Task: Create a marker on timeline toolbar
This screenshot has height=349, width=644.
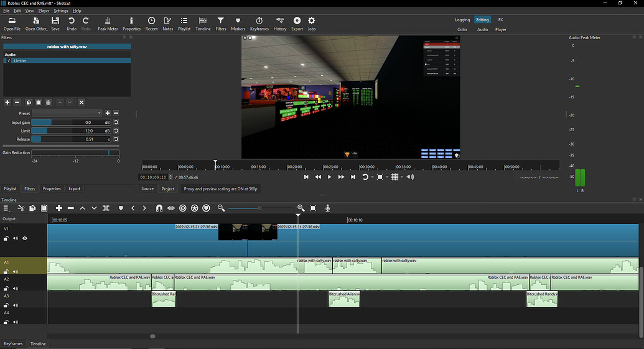Action: tap(121, 208)
